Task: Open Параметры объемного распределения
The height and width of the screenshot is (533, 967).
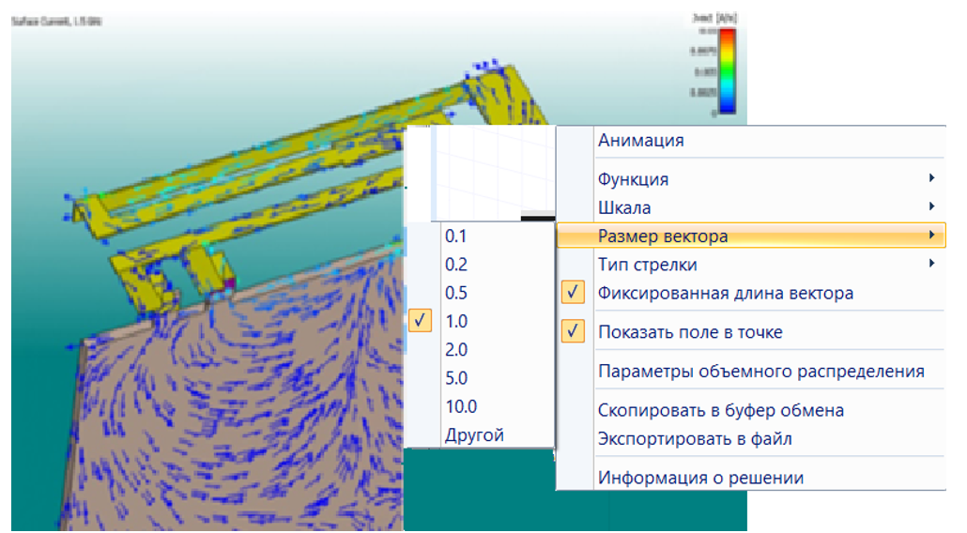Action: (761, 372)
